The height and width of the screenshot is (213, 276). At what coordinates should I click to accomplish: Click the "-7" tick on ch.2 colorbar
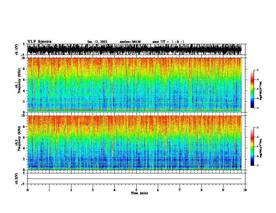tap(257, 165)
